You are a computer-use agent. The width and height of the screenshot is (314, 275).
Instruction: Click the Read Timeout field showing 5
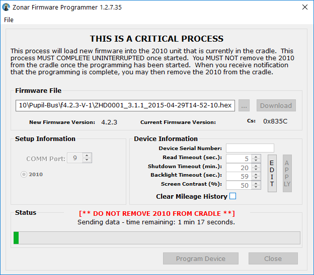[x=239, y=159]
